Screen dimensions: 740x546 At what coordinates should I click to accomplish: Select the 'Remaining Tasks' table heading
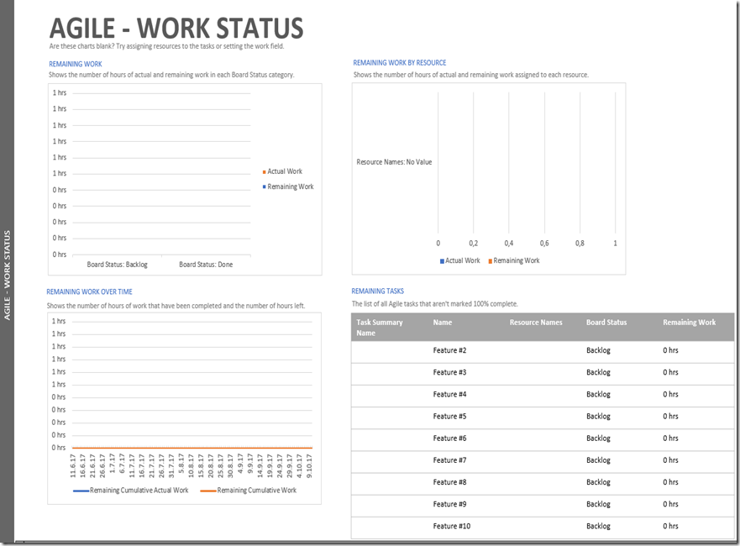click(x=378, y=291)
